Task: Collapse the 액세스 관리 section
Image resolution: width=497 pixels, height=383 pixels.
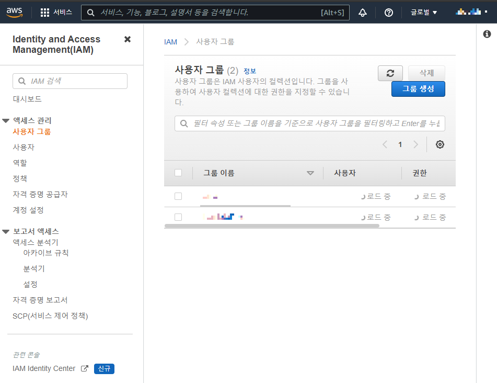Action: [6, 120]
